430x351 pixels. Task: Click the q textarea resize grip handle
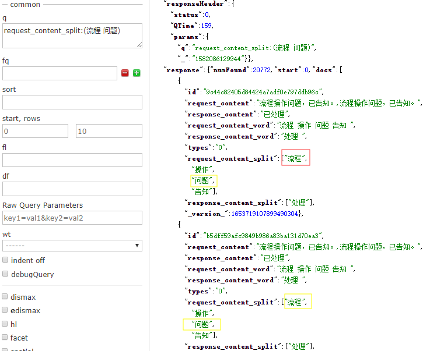point(139,45)
